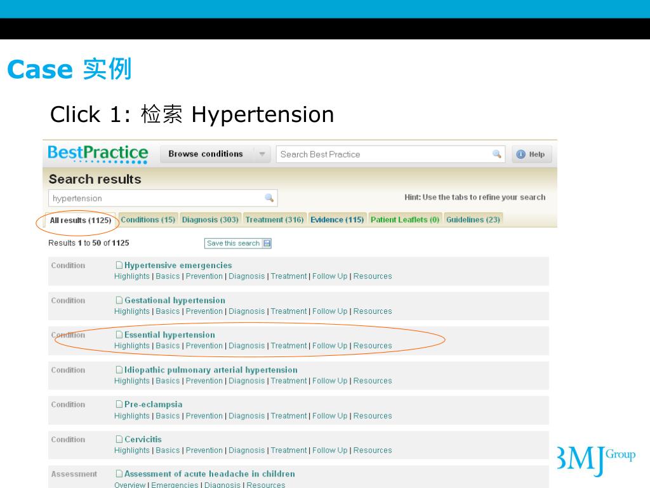This screenshot has width=650, height=488.
Task: Open the Hypertensive emergencies result
Action: (x=178, y=265)
